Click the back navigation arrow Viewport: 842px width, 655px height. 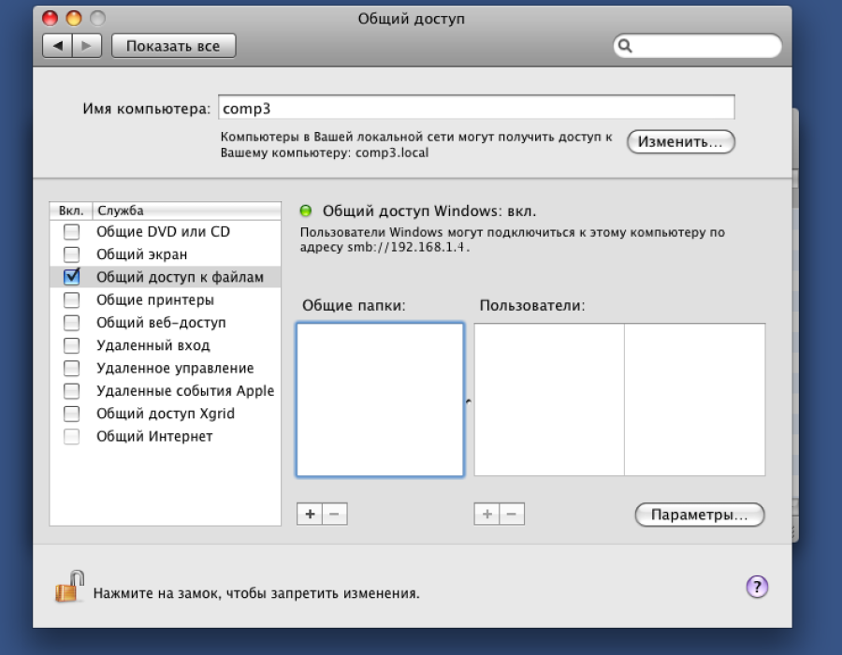pyautogui.click(x=57, y=46)
